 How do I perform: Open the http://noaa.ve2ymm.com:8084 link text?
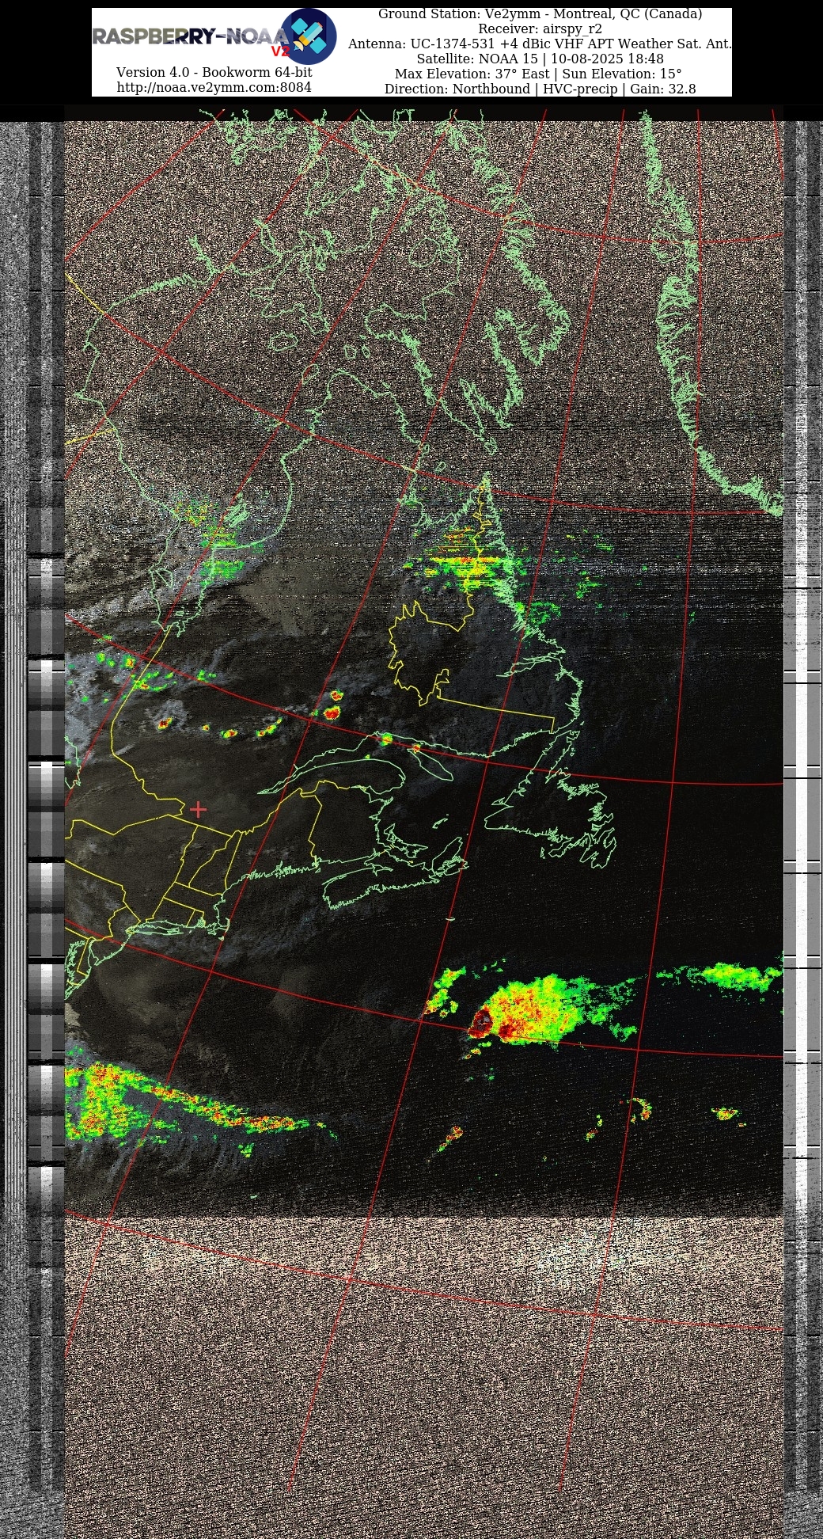click(x=214, y=87)
